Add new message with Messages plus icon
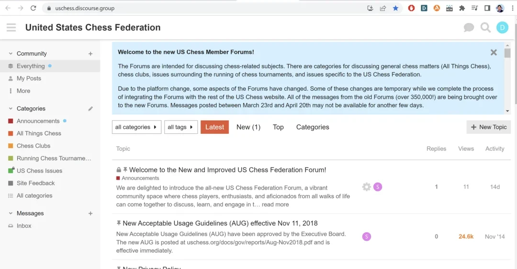The width and height of the screenshot is (517, 269). (x=90, y=214)
